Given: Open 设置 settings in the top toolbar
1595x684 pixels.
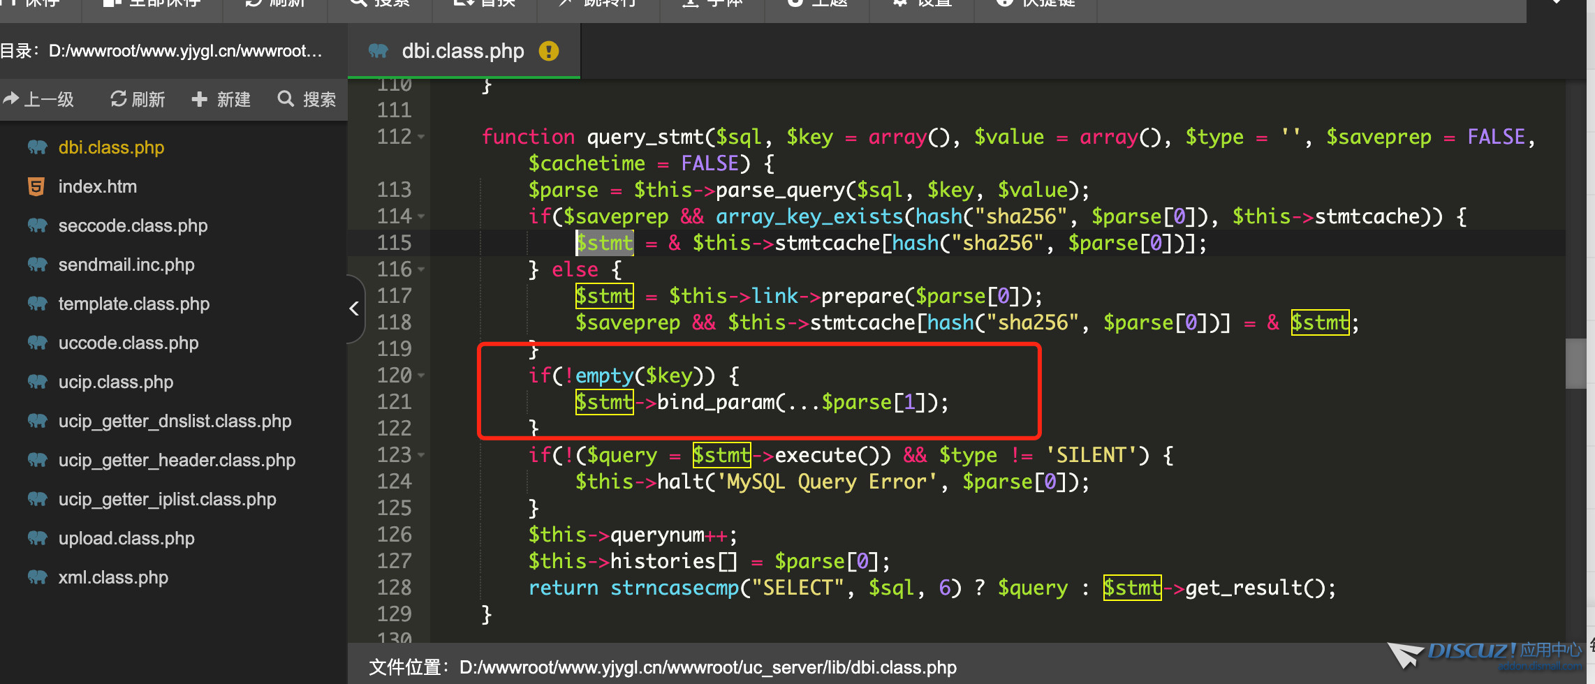Looking at the screenshot, I should coord(922,3).
